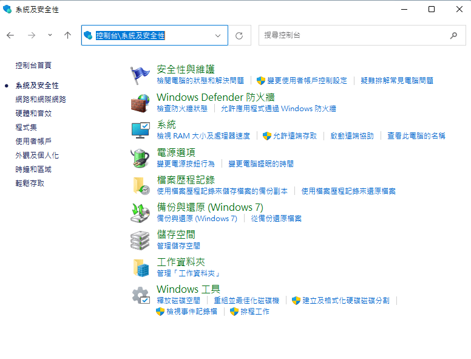Click 變更電腦睡眠的時間 link

tap(261, 164)
